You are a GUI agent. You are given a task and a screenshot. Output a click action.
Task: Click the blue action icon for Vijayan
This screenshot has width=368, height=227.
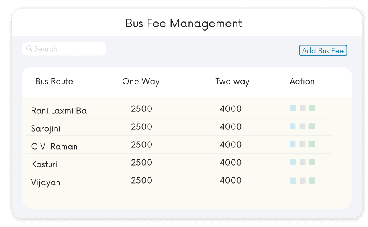[293, 180]
